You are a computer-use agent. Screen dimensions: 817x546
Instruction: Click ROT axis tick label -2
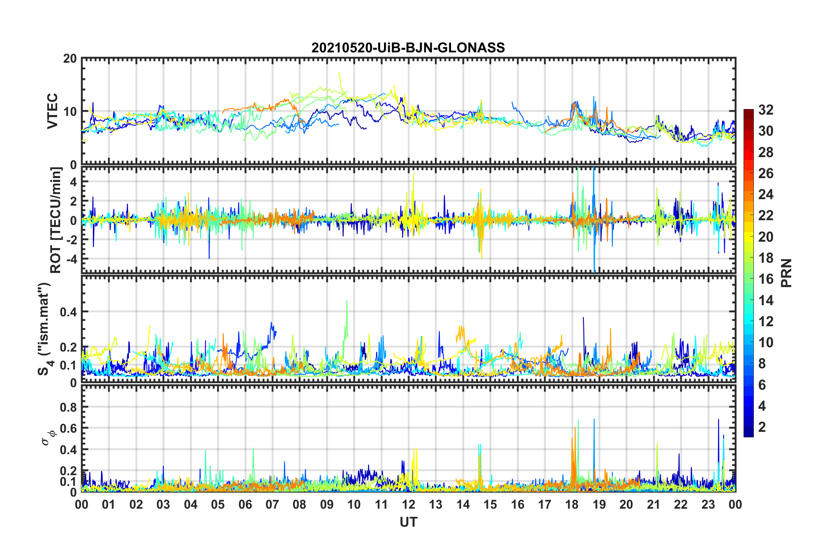(71, 240)
